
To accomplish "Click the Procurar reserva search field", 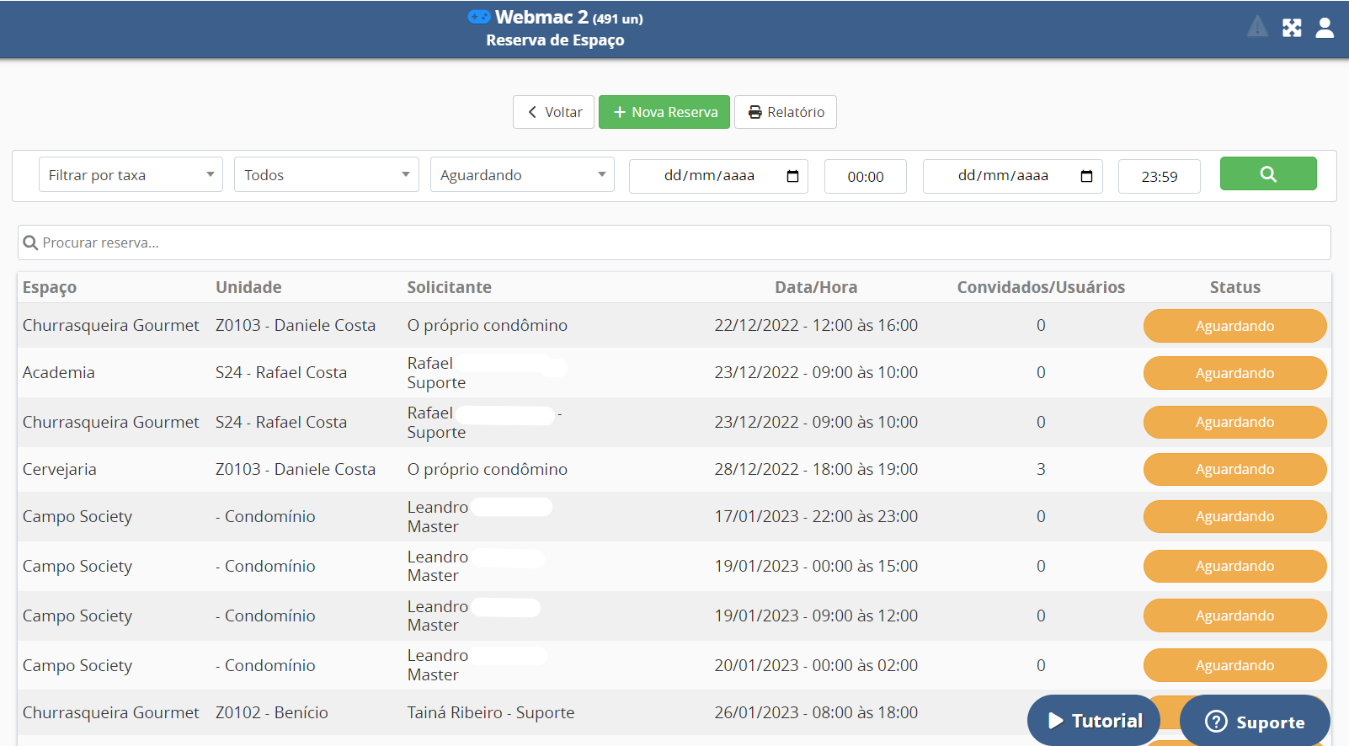I will 674,242.
